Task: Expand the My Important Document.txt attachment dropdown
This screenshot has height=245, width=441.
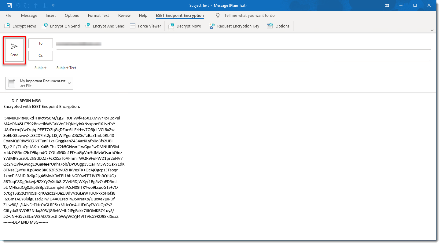Action: pyautogui.click(x=70, y=83)
